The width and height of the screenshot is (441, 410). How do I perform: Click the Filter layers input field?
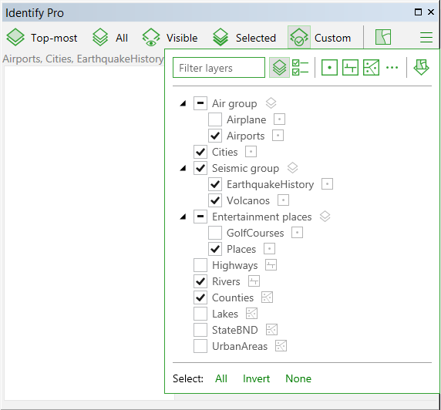(219, 68)
